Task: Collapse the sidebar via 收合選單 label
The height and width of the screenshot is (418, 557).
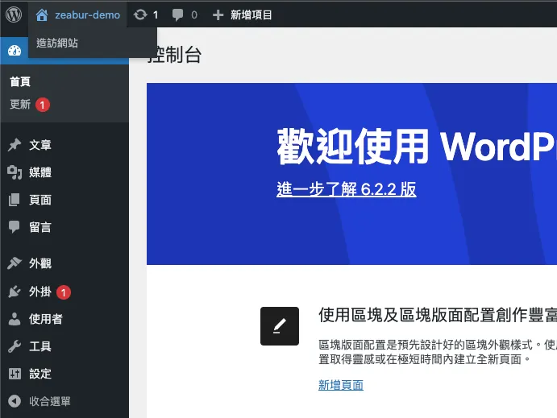Action: point(50,401)
